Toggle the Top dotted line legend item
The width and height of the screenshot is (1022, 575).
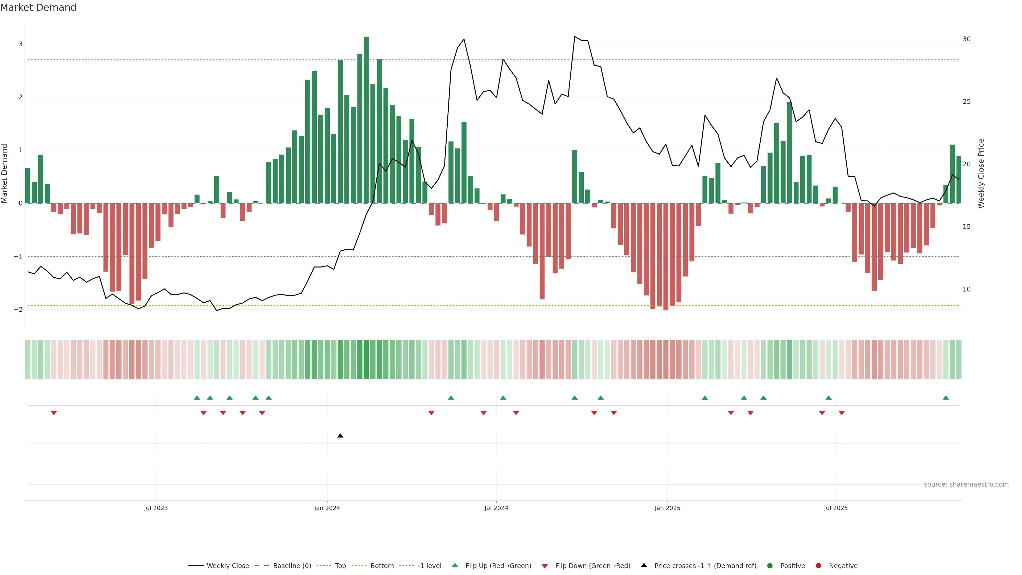click(x=340, y=566)
